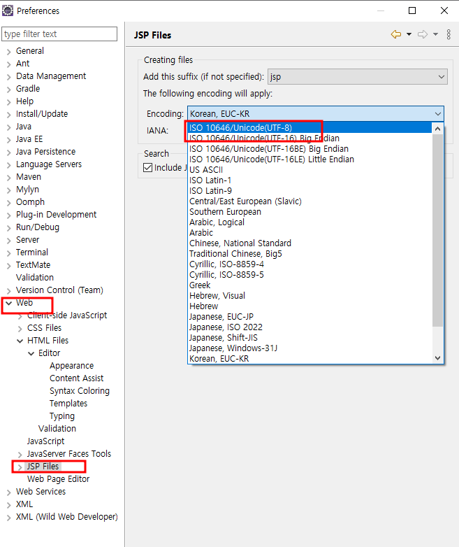Expand the XML (Wild Web Developer) node

8,518
